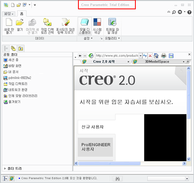This screenshot has width=194, height=183.
Task: Select 즐겨찾기 (Favorites) entry
Action: 12,102
